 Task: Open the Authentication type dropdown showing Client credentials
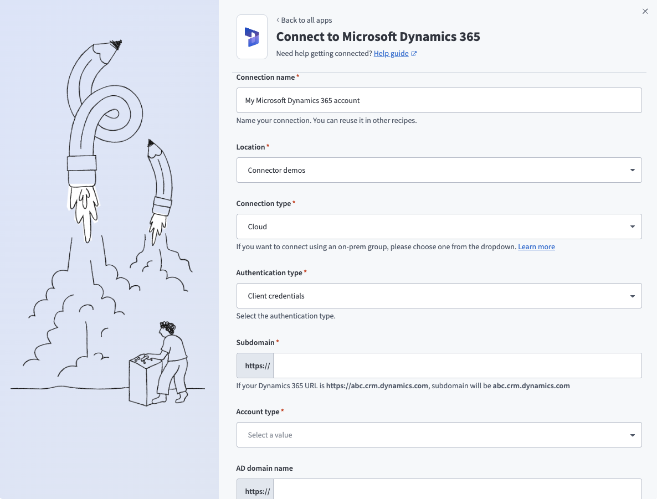tap(438, 296)
